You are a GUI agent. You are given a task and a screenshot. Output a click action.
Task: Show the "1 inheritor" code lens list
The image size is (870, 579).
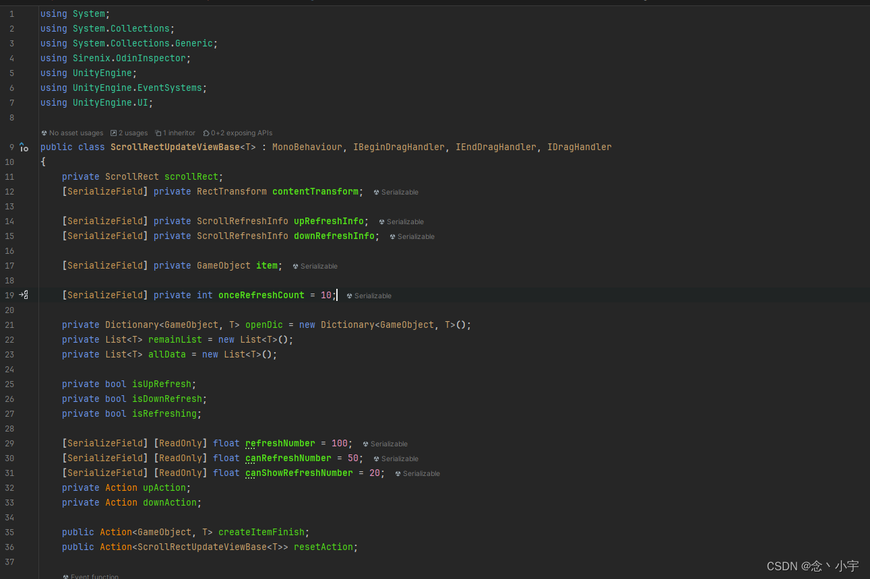[x=175, y=133]
